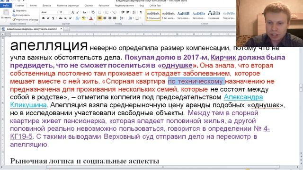This screenshot has height=170, width=303.
Task: Increase paragraph indent
Action: pyautogui.click(x=127, y=12)
